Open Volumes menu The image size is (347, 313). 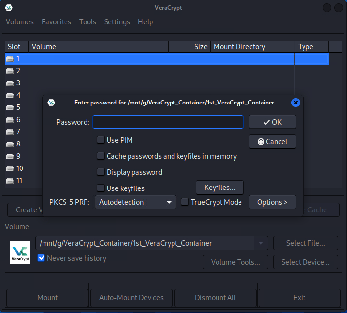(20, 22)
